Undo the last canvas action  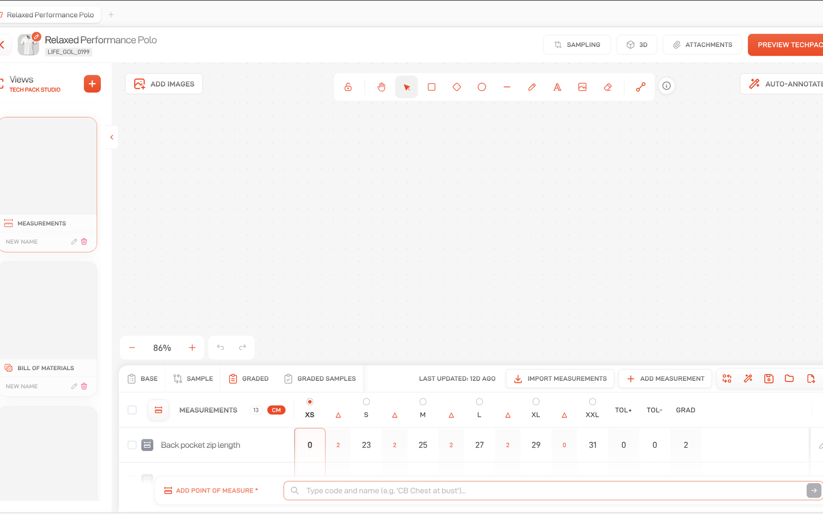(x=220, y=347)
